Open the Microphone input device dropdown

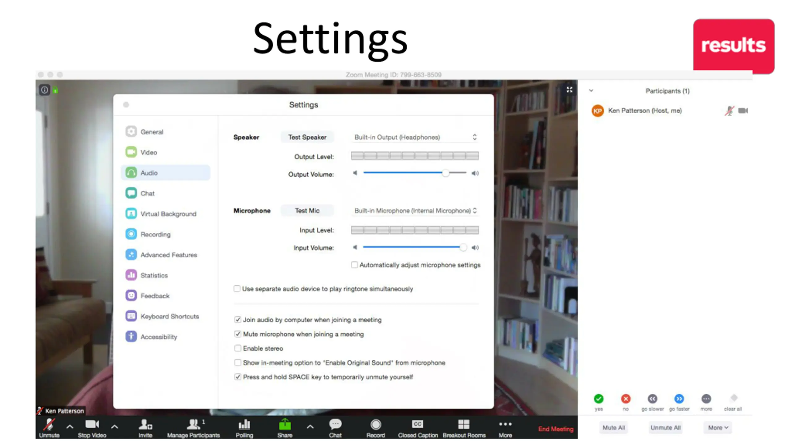[415, 211]
